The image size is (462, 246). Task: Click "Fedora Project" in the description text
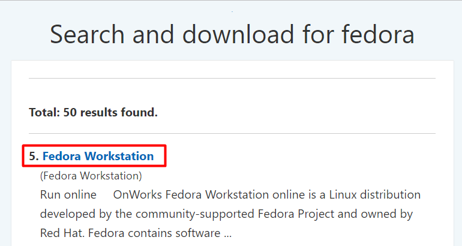(x=296, y=214)
